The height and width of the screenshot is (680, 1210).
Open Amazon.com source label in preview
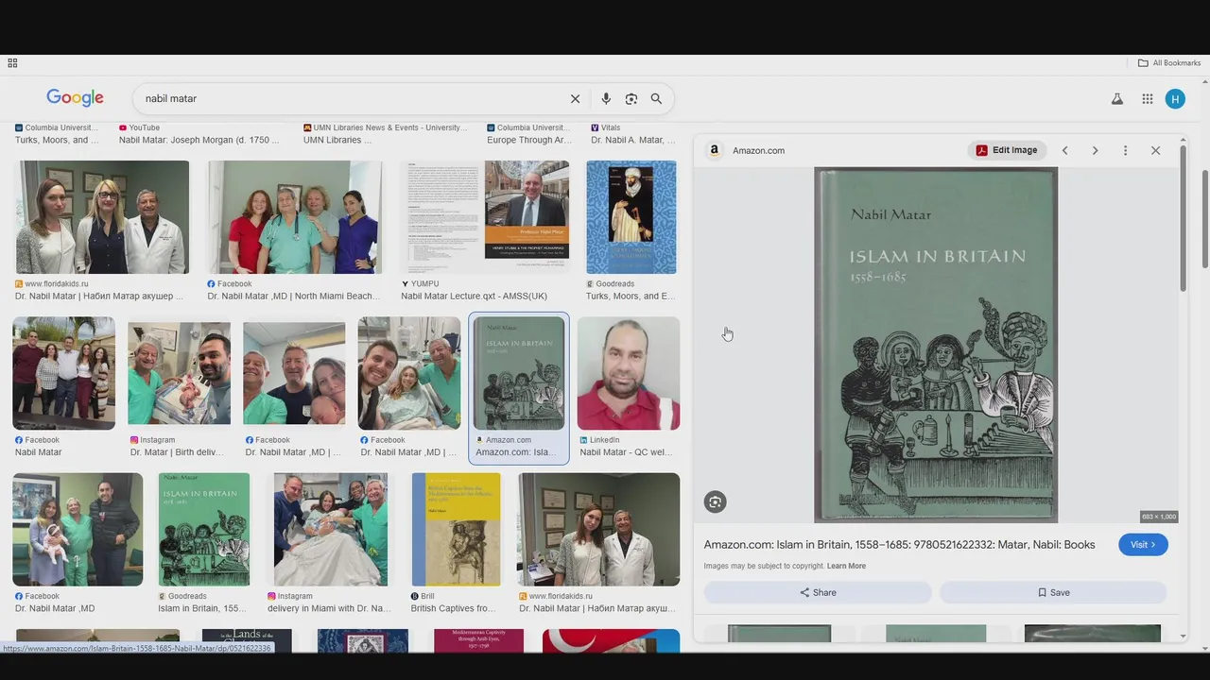(758, 150)
